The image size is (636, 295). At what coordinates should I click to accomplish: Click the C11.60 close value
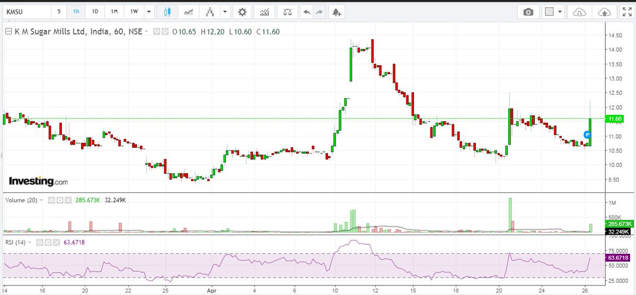pos(268,32)
